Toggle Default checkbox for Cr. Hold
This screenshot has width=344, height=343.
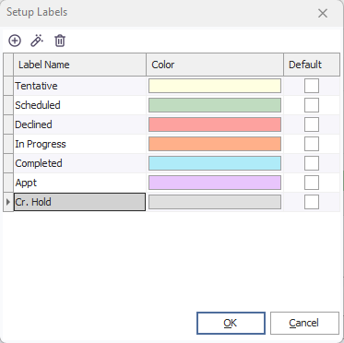(312, 202)
